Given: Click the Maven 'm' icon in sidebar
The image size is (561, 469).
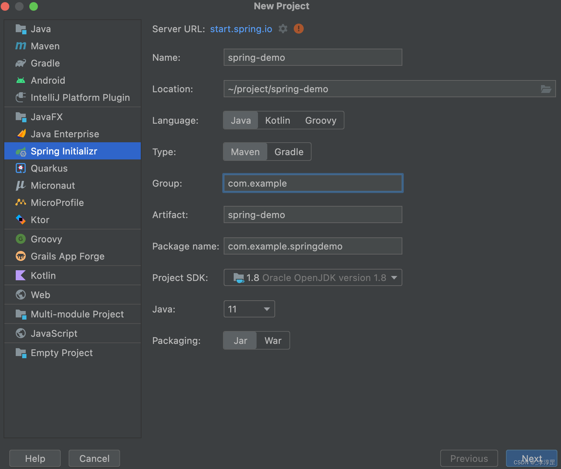Looking at the screenshot, I should [x=21, y=46].
